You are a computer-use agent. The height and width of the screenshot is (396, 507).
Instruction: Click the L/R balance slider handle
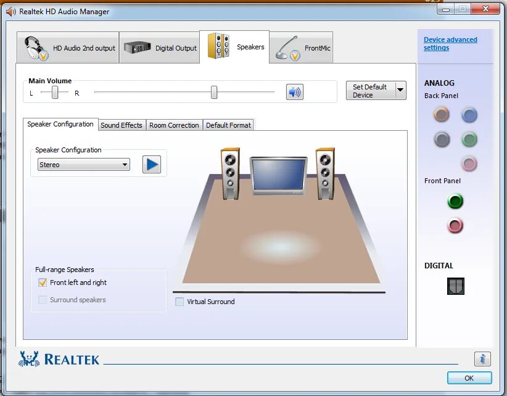[x=55, y=92]
